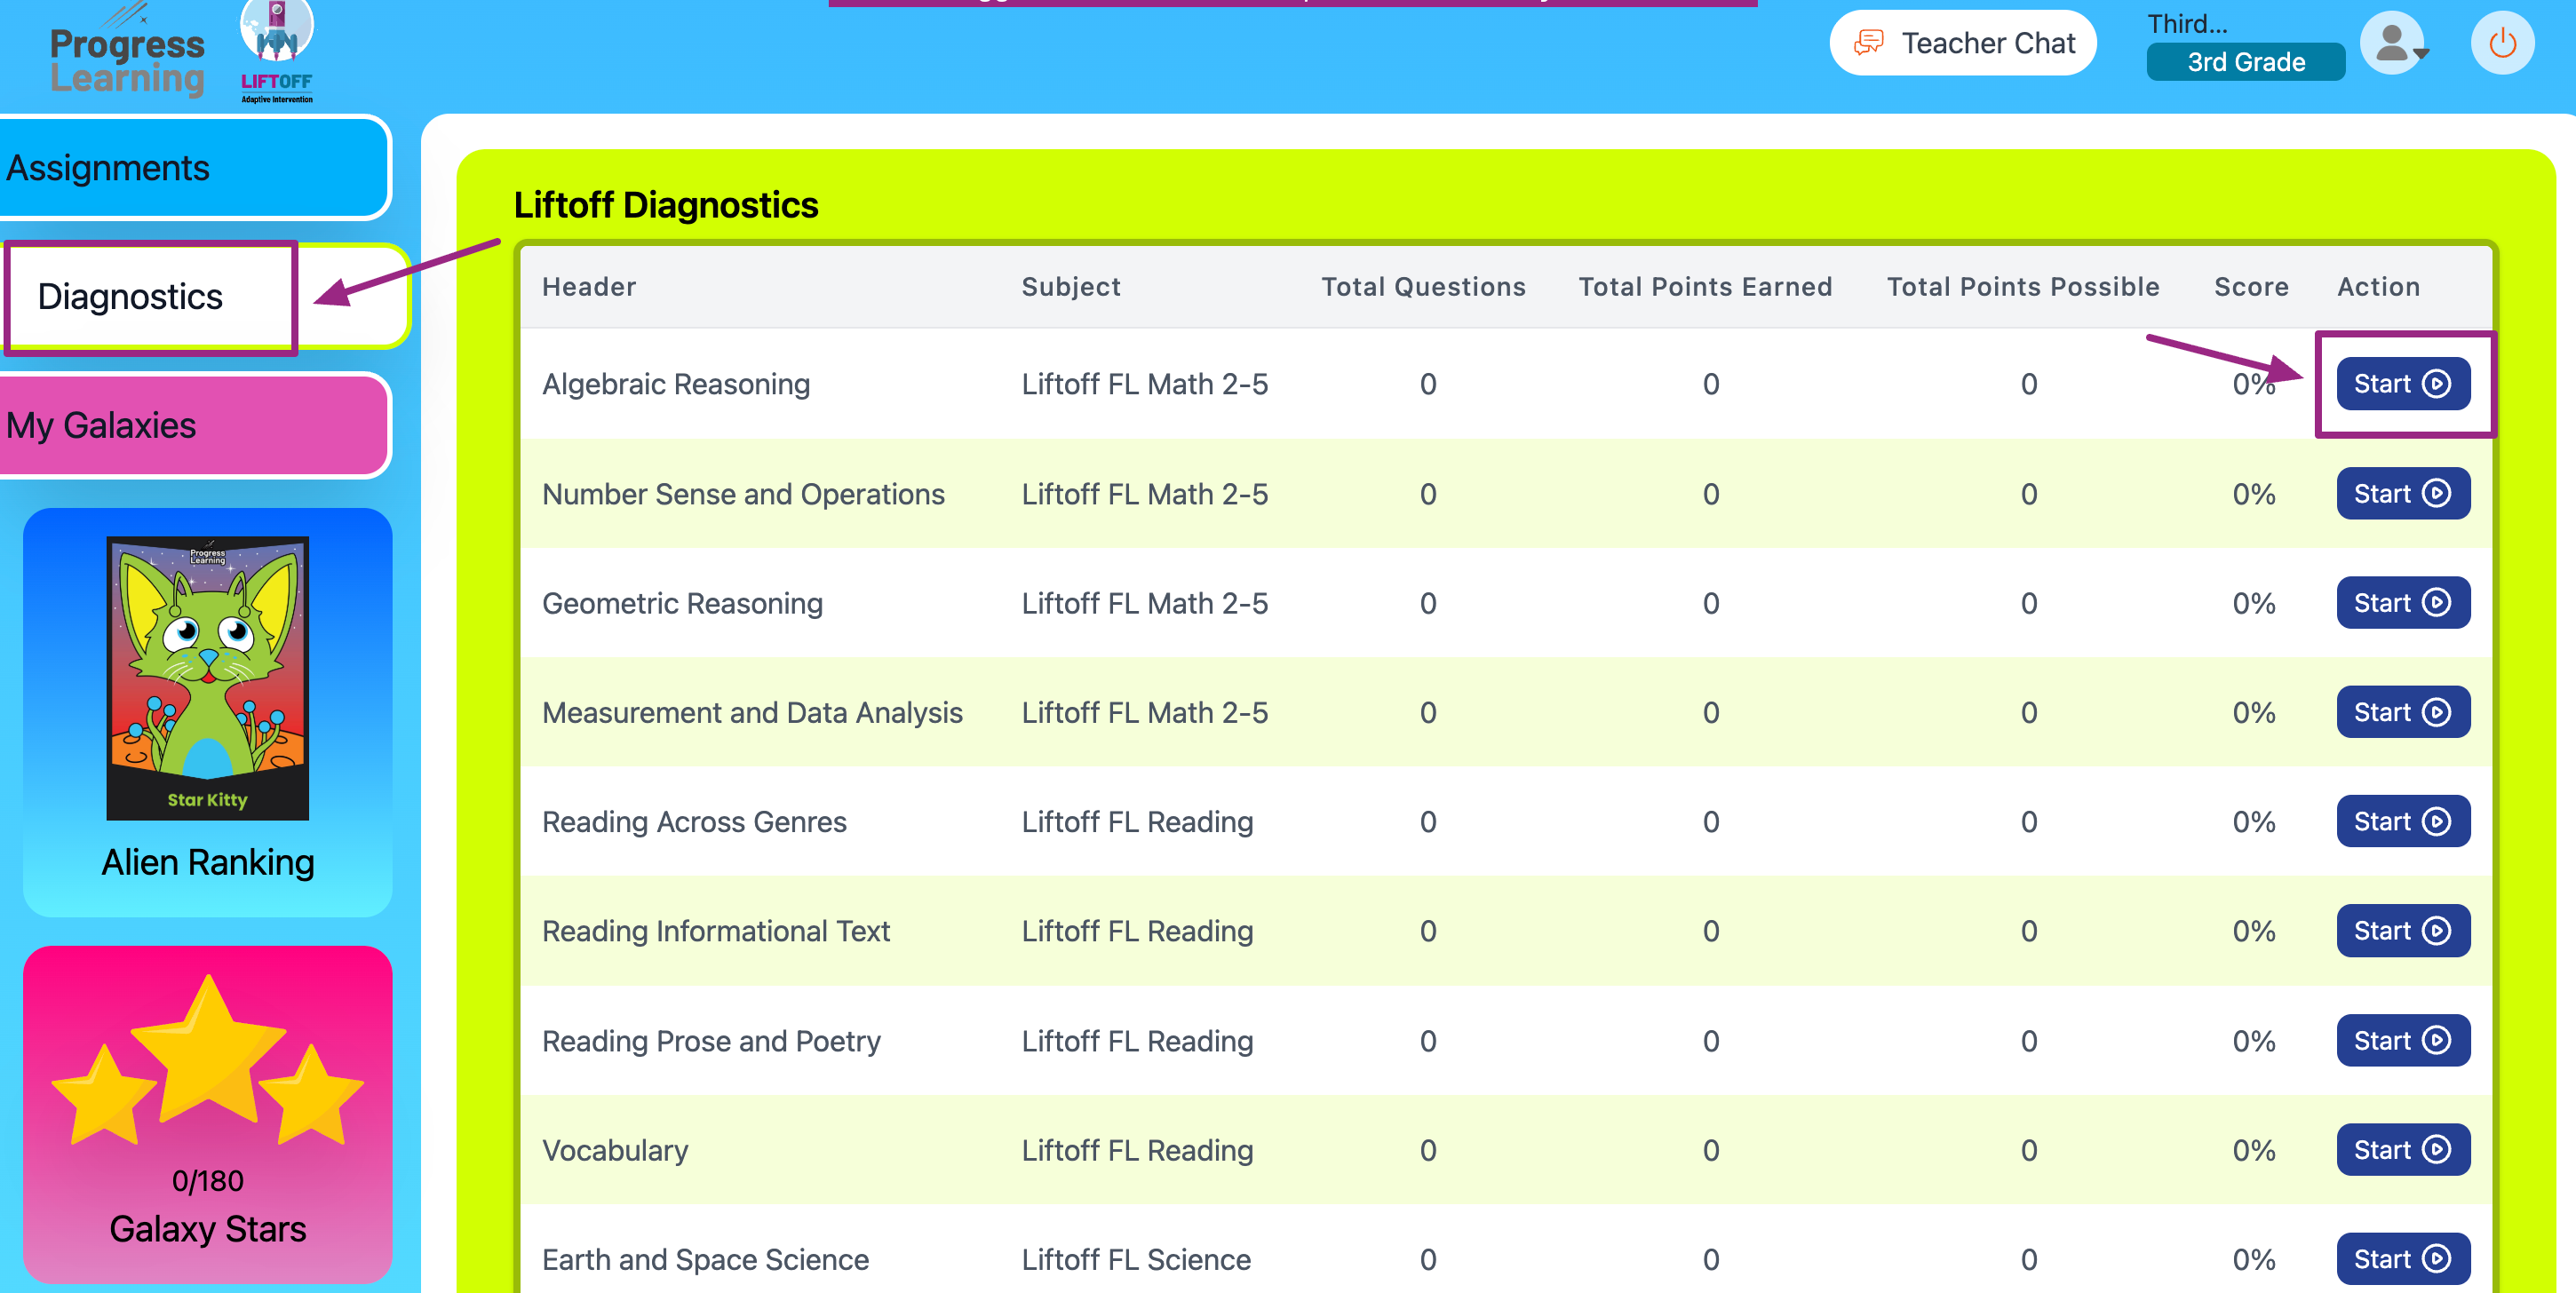Click play icon for Reading Across Genres
Viewport: 2576px width, 1293px height.
(x=2436, y=822)
